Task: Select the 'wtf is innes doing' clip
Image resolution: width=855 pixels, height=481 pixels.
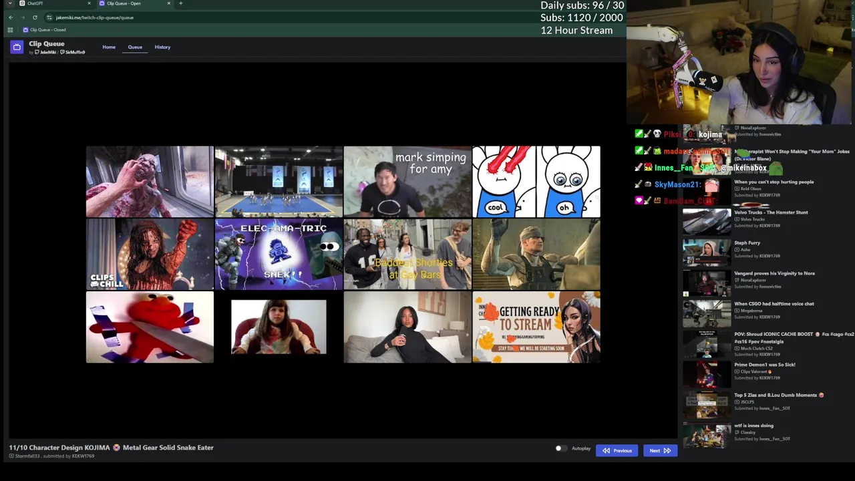Action: pos(753,426)
